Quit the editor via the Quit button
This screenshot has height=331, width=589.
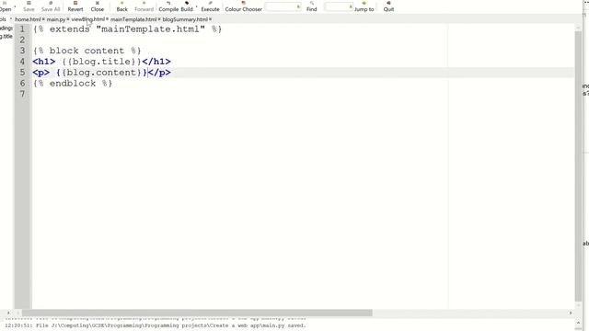click(x=388, y=6)
